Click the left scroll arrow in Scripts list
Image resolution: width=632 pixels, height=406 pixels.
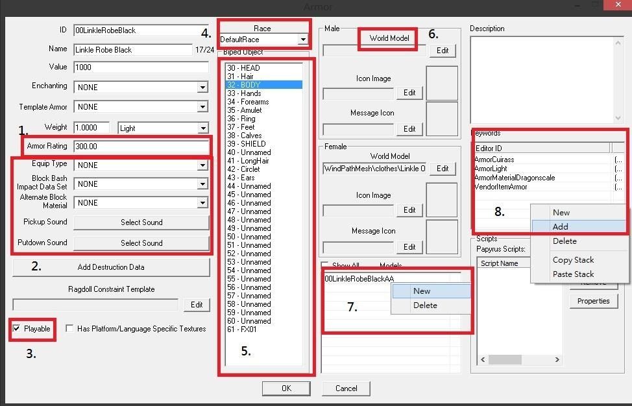[483, 359]
